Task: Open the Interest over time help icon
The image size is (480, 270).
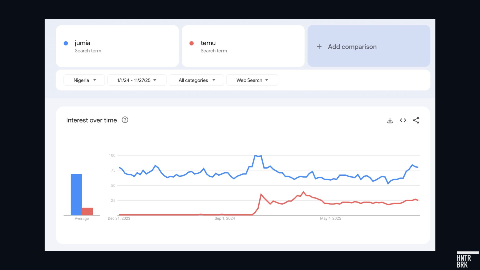Action: [x=125, y=120]
